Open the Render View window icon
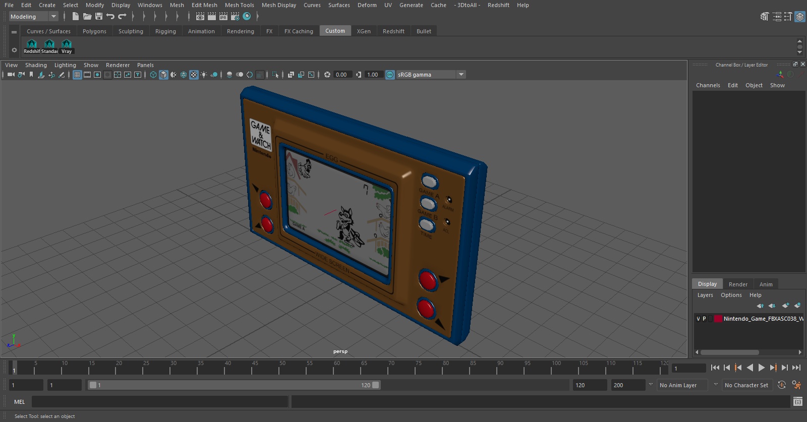This screenshot has width=807, height=422. click(200, 17)
